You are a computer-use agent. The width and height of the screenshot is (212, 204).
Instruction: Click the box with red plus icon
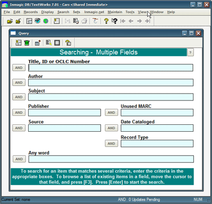[38, 42]
